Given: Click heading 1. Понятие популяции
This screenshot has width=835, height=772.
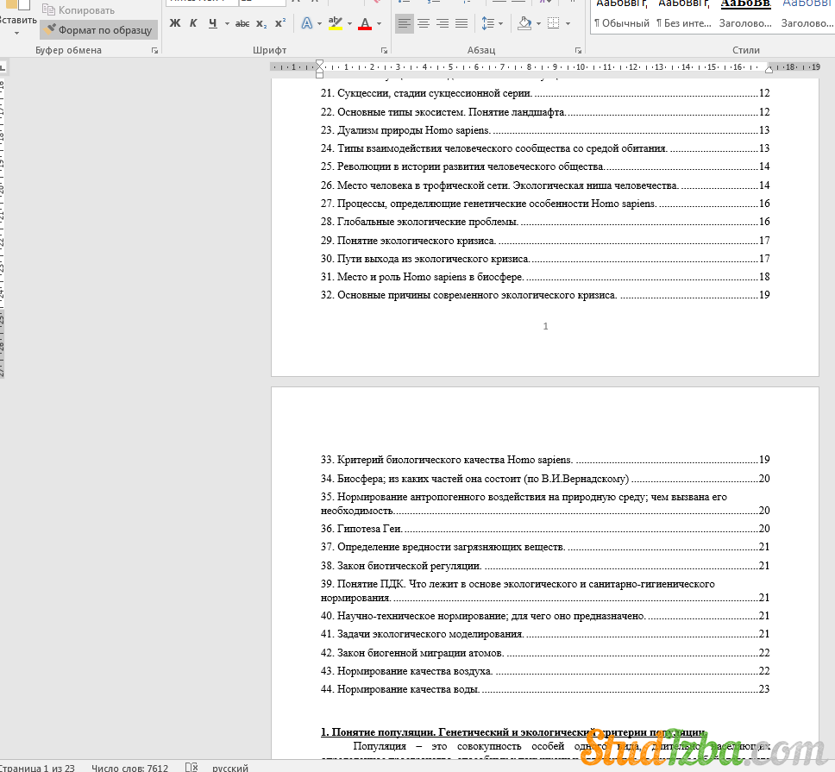Looking at the screenshot, I should click(x=514, y=732).
